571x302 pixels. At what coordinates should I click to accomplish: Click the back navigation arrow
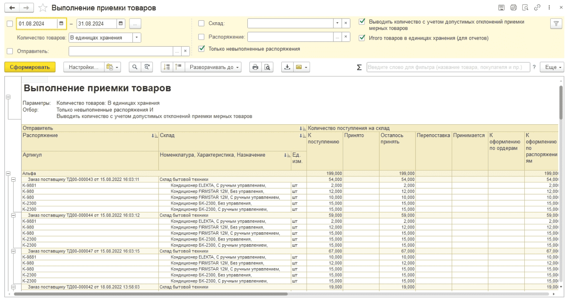point(12,8)
